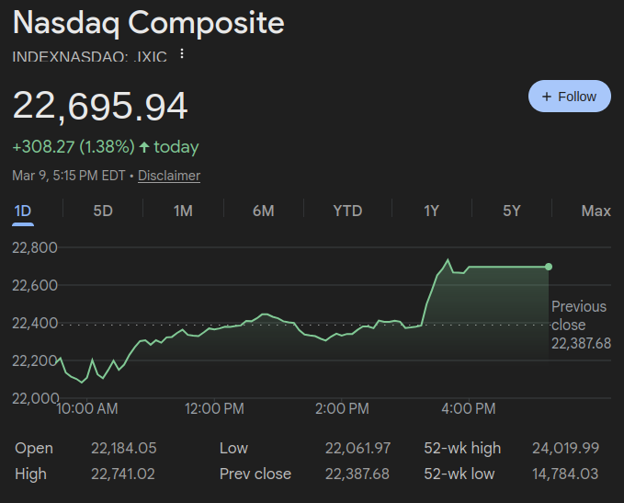Show the Max chart range

click(x=596, y=211)
